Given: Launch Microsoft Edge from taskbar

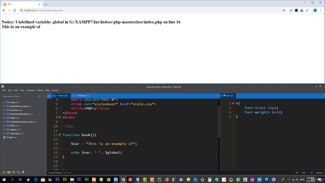Looking at the screenshot, I should pyautogui.click(x=36, y=179).
